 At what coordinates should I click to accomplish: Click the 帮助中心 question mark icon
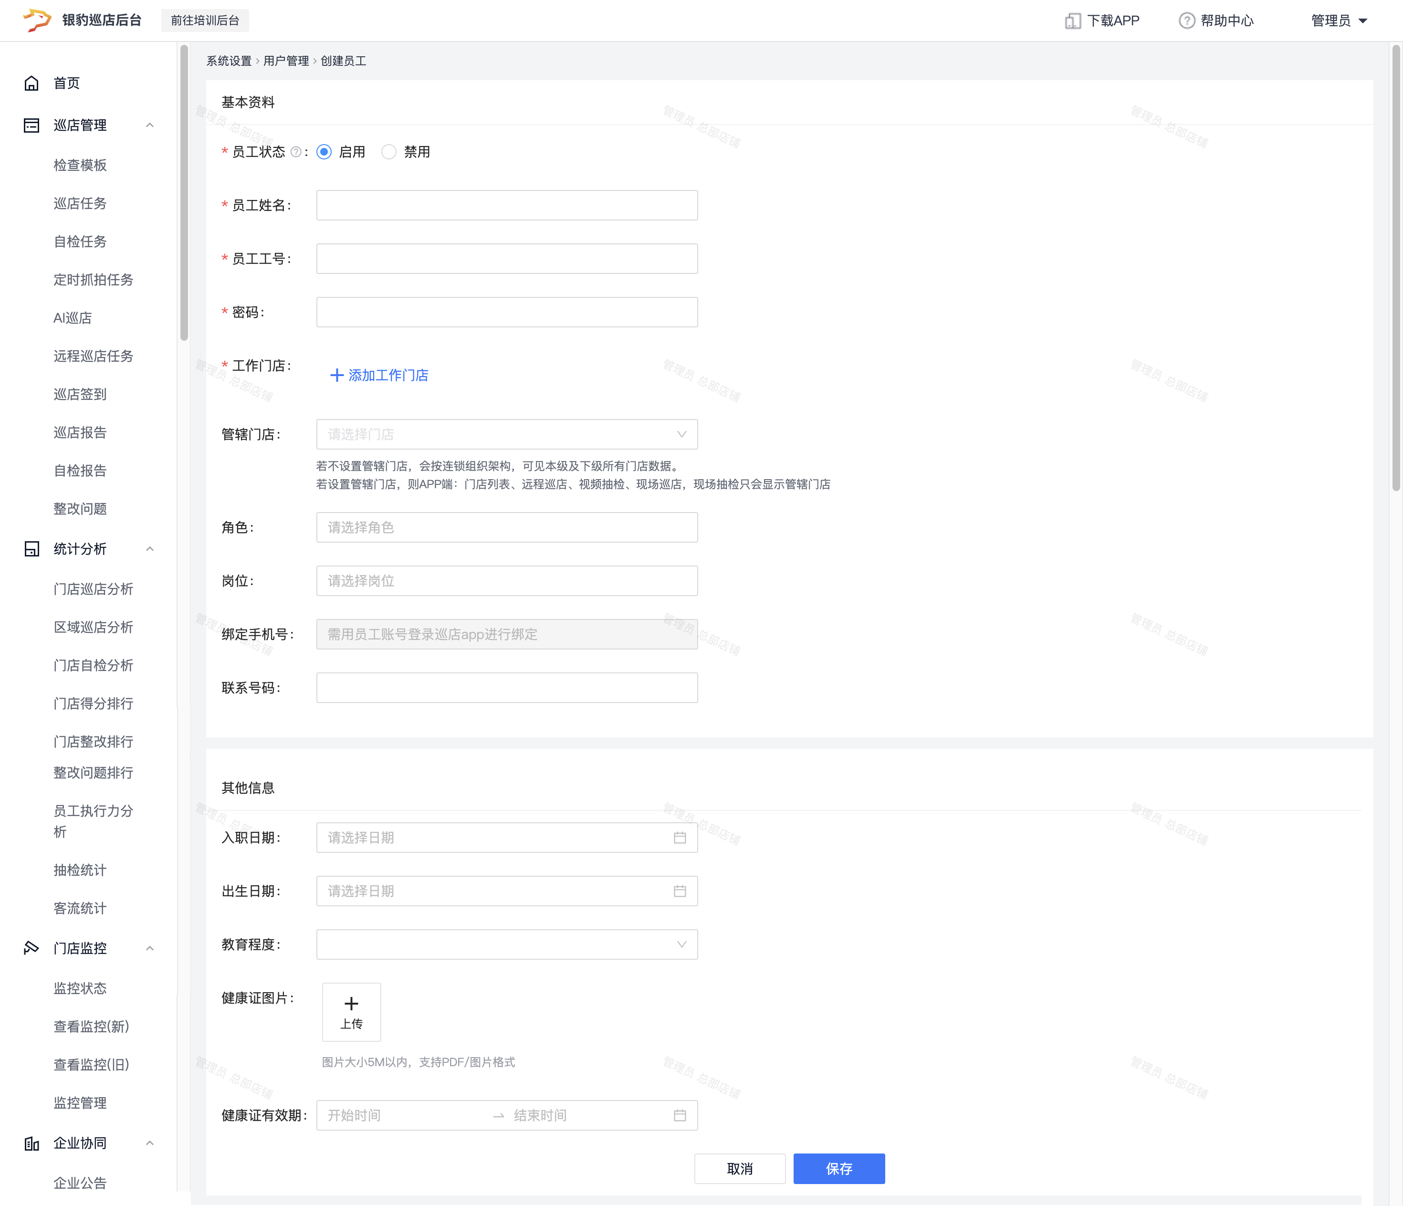pos(1186,21)
